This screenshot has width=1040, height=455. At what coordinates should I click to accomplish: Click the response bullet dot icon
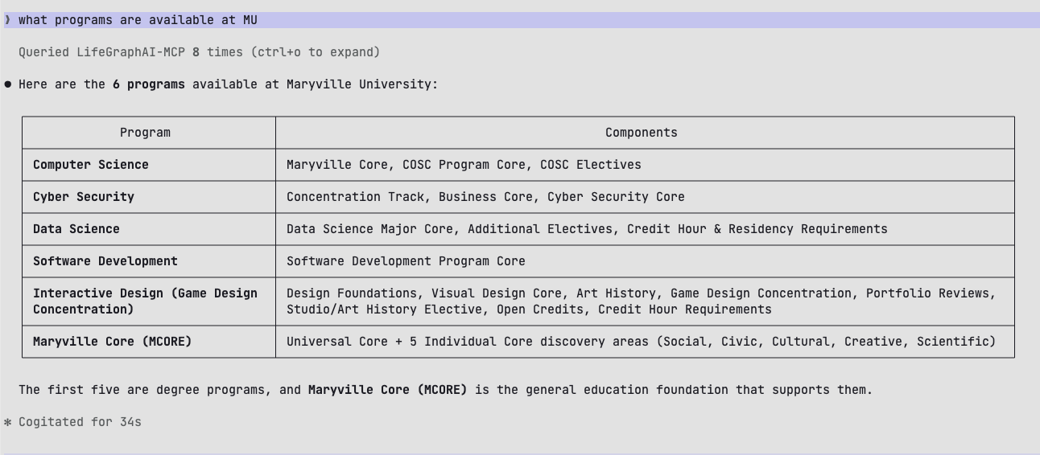tap(8, 84)
